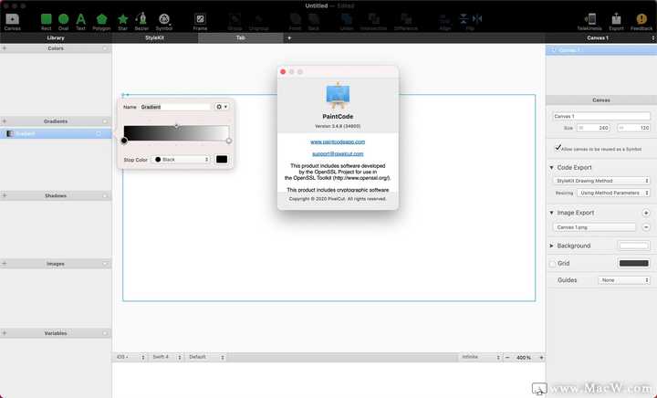Switch to the canvas tab labeled Tab
The image size is (657, 398).
[x=241, y=37]
